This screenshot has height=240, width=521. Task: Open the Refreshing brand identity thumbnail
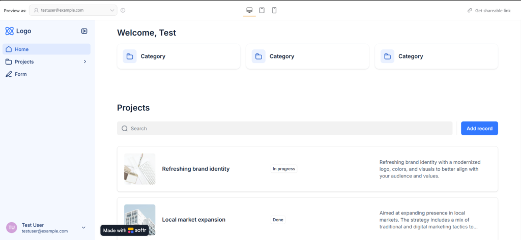(x=139, y=169)
